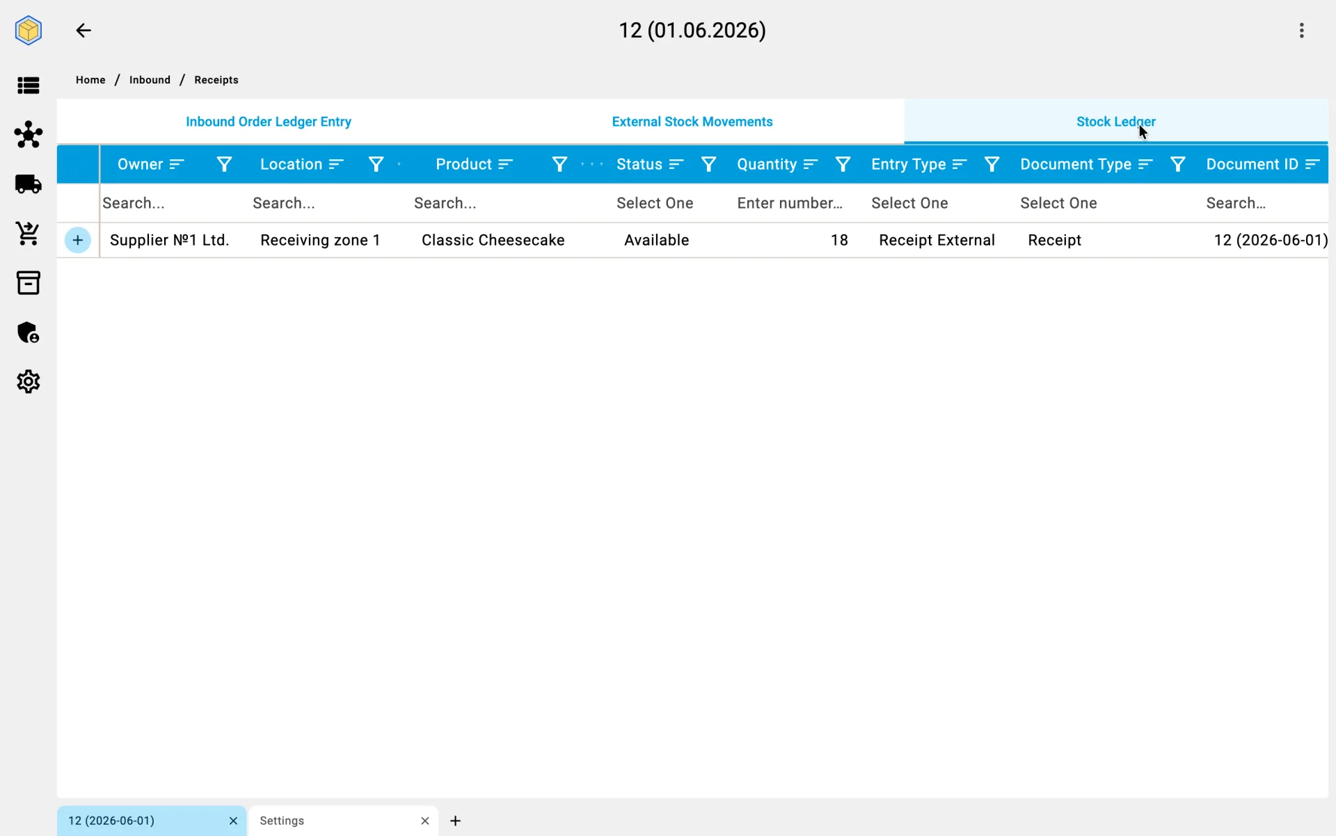Go to Receipts breadcrumb
Image resolution: width=1336 pixels, height=836 pixels.
[216, 80]
